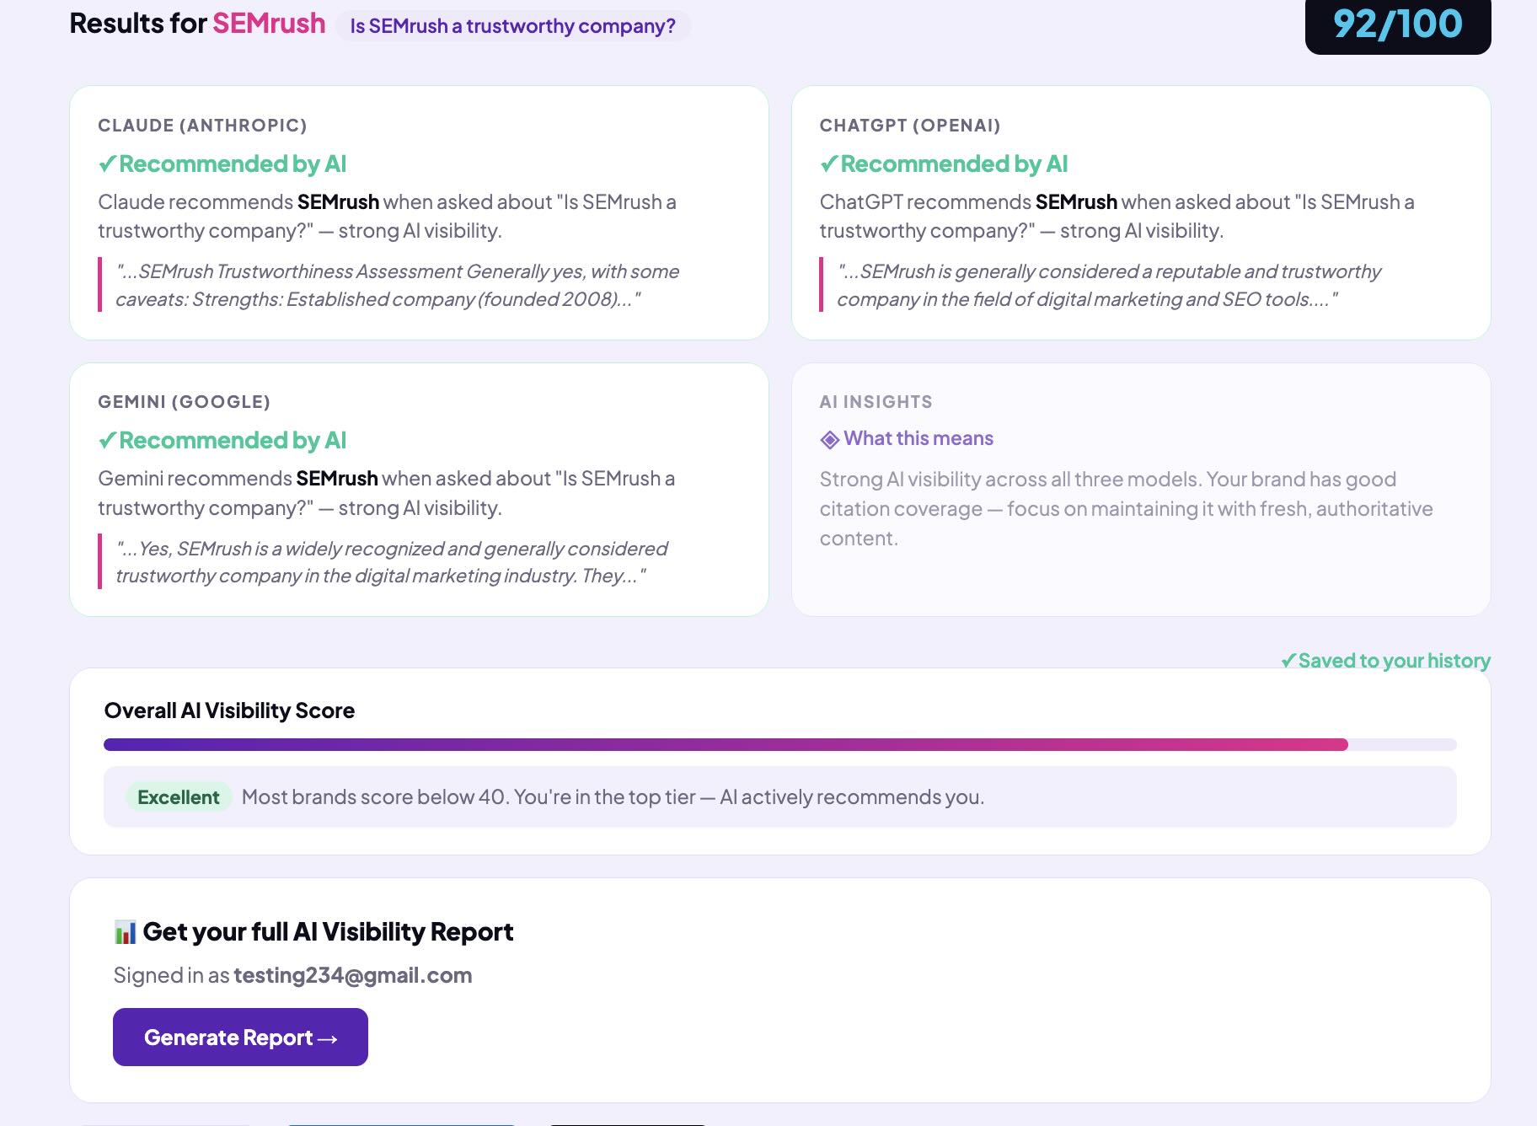This screenshot has width=1537, height=1126.
Task: Click the diamond icon beside 'What this means'
Action: [x=830, y=439]
